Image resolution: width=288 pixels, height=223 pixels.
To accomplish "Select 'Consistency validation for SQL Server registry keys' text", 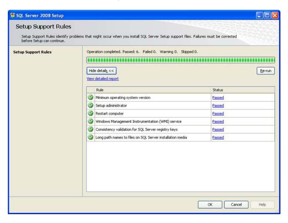I will (x=137, y=130).
